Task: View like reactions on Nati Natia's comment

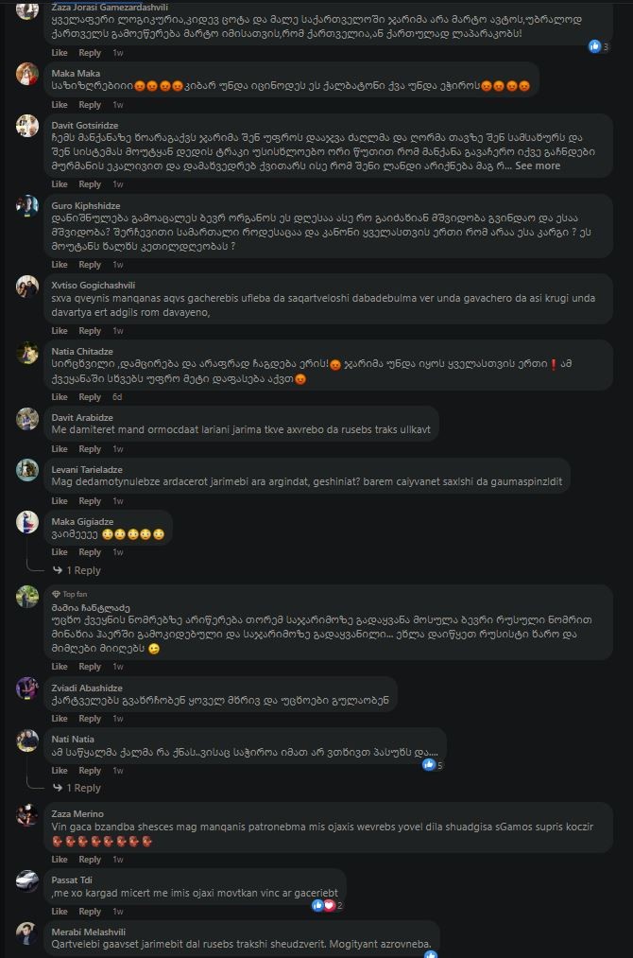Action: click(x=432, y=764)
